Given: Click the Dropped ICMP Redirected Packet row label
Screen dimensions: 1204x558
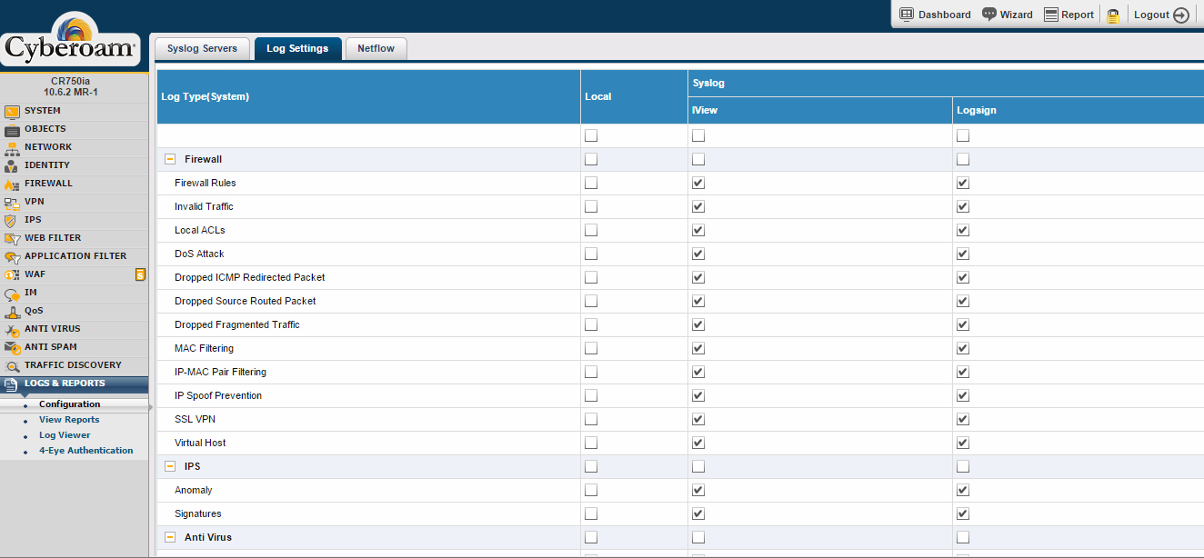Looking at the screenshot, I should tap(249, 277).
